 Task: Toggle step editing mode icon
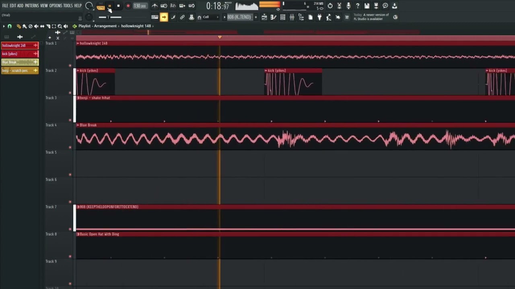point(173,17)
